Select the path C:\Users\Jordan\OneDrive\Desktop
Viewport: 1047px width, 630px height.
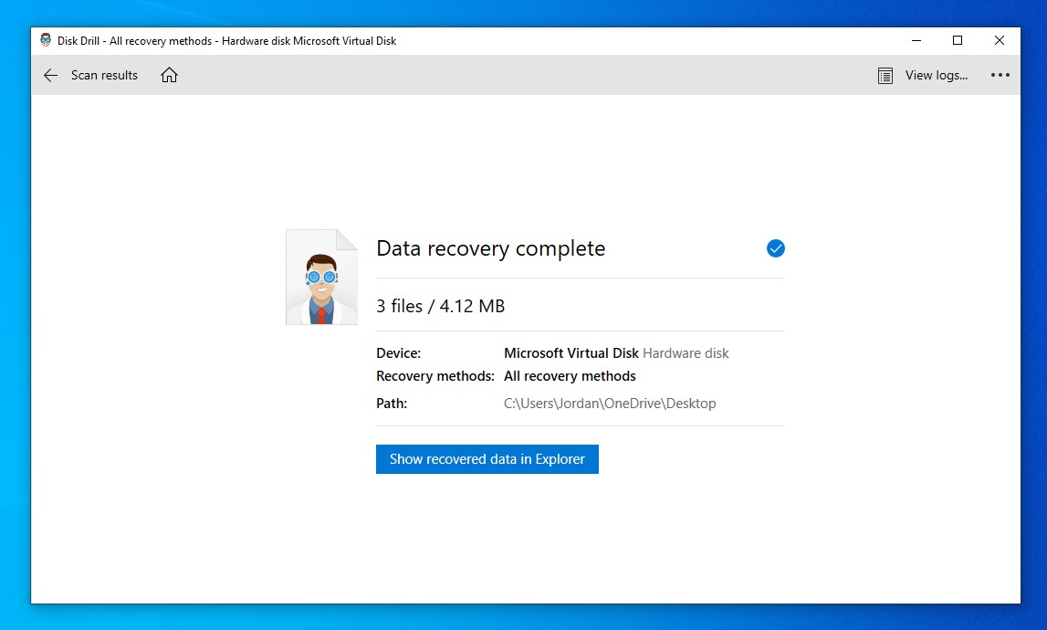[x=610, y=404]
